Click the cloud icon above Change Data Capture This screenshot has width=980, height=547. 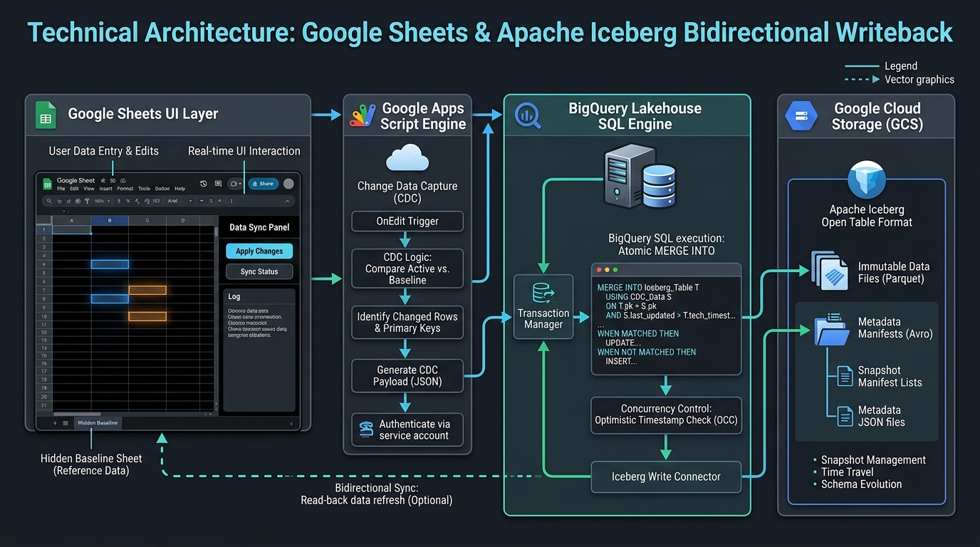coord(407,157)
